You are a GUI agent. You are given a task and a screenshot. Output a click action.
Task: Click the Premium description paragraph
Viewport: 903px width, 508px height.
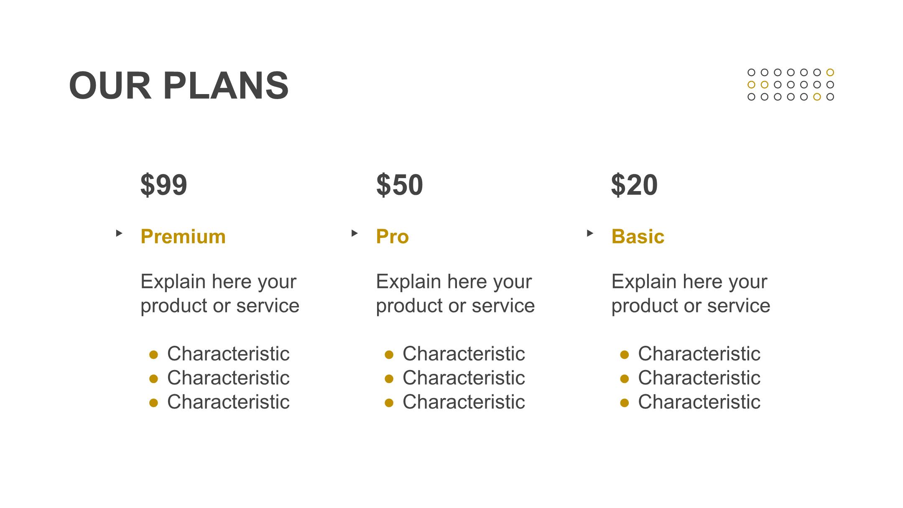(220, 294)
